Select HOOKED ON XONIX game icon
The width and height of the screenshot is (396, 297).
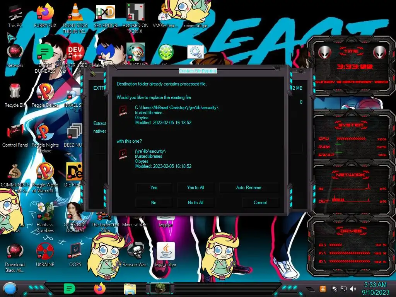(135, 18)
